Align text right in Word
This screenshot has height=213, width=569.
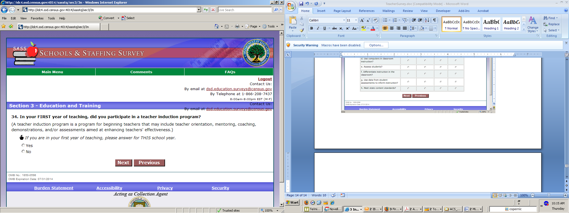coord(398,28)
